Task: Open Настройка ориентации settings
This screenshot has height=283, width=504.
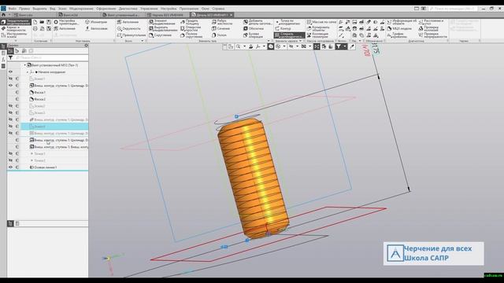Action: [66, 22]
